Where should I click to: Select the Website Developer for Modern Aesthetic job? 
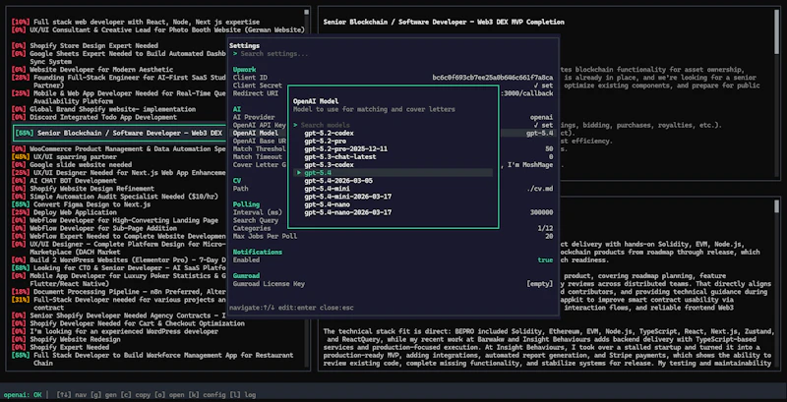tap(91, 70)
